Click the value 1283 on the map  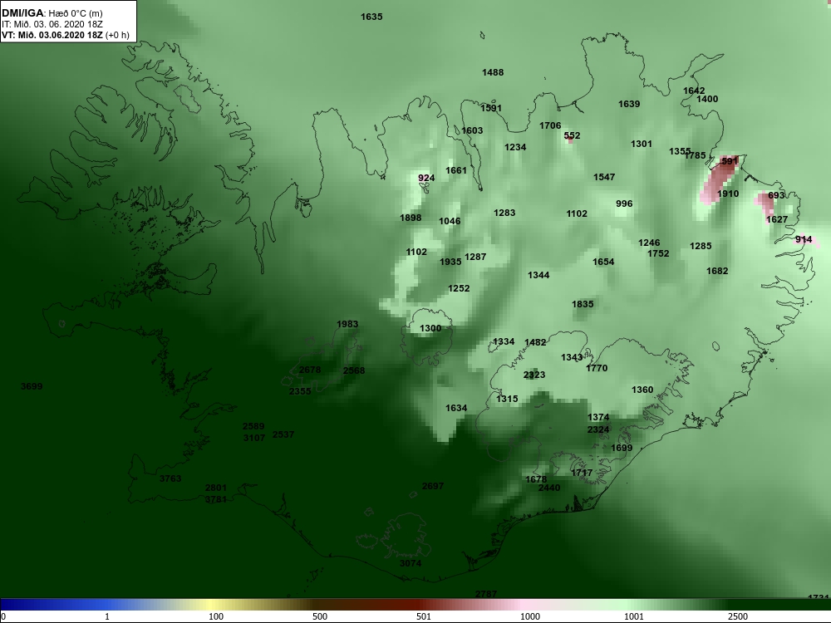pyautogui.click(x=504, y=213)
